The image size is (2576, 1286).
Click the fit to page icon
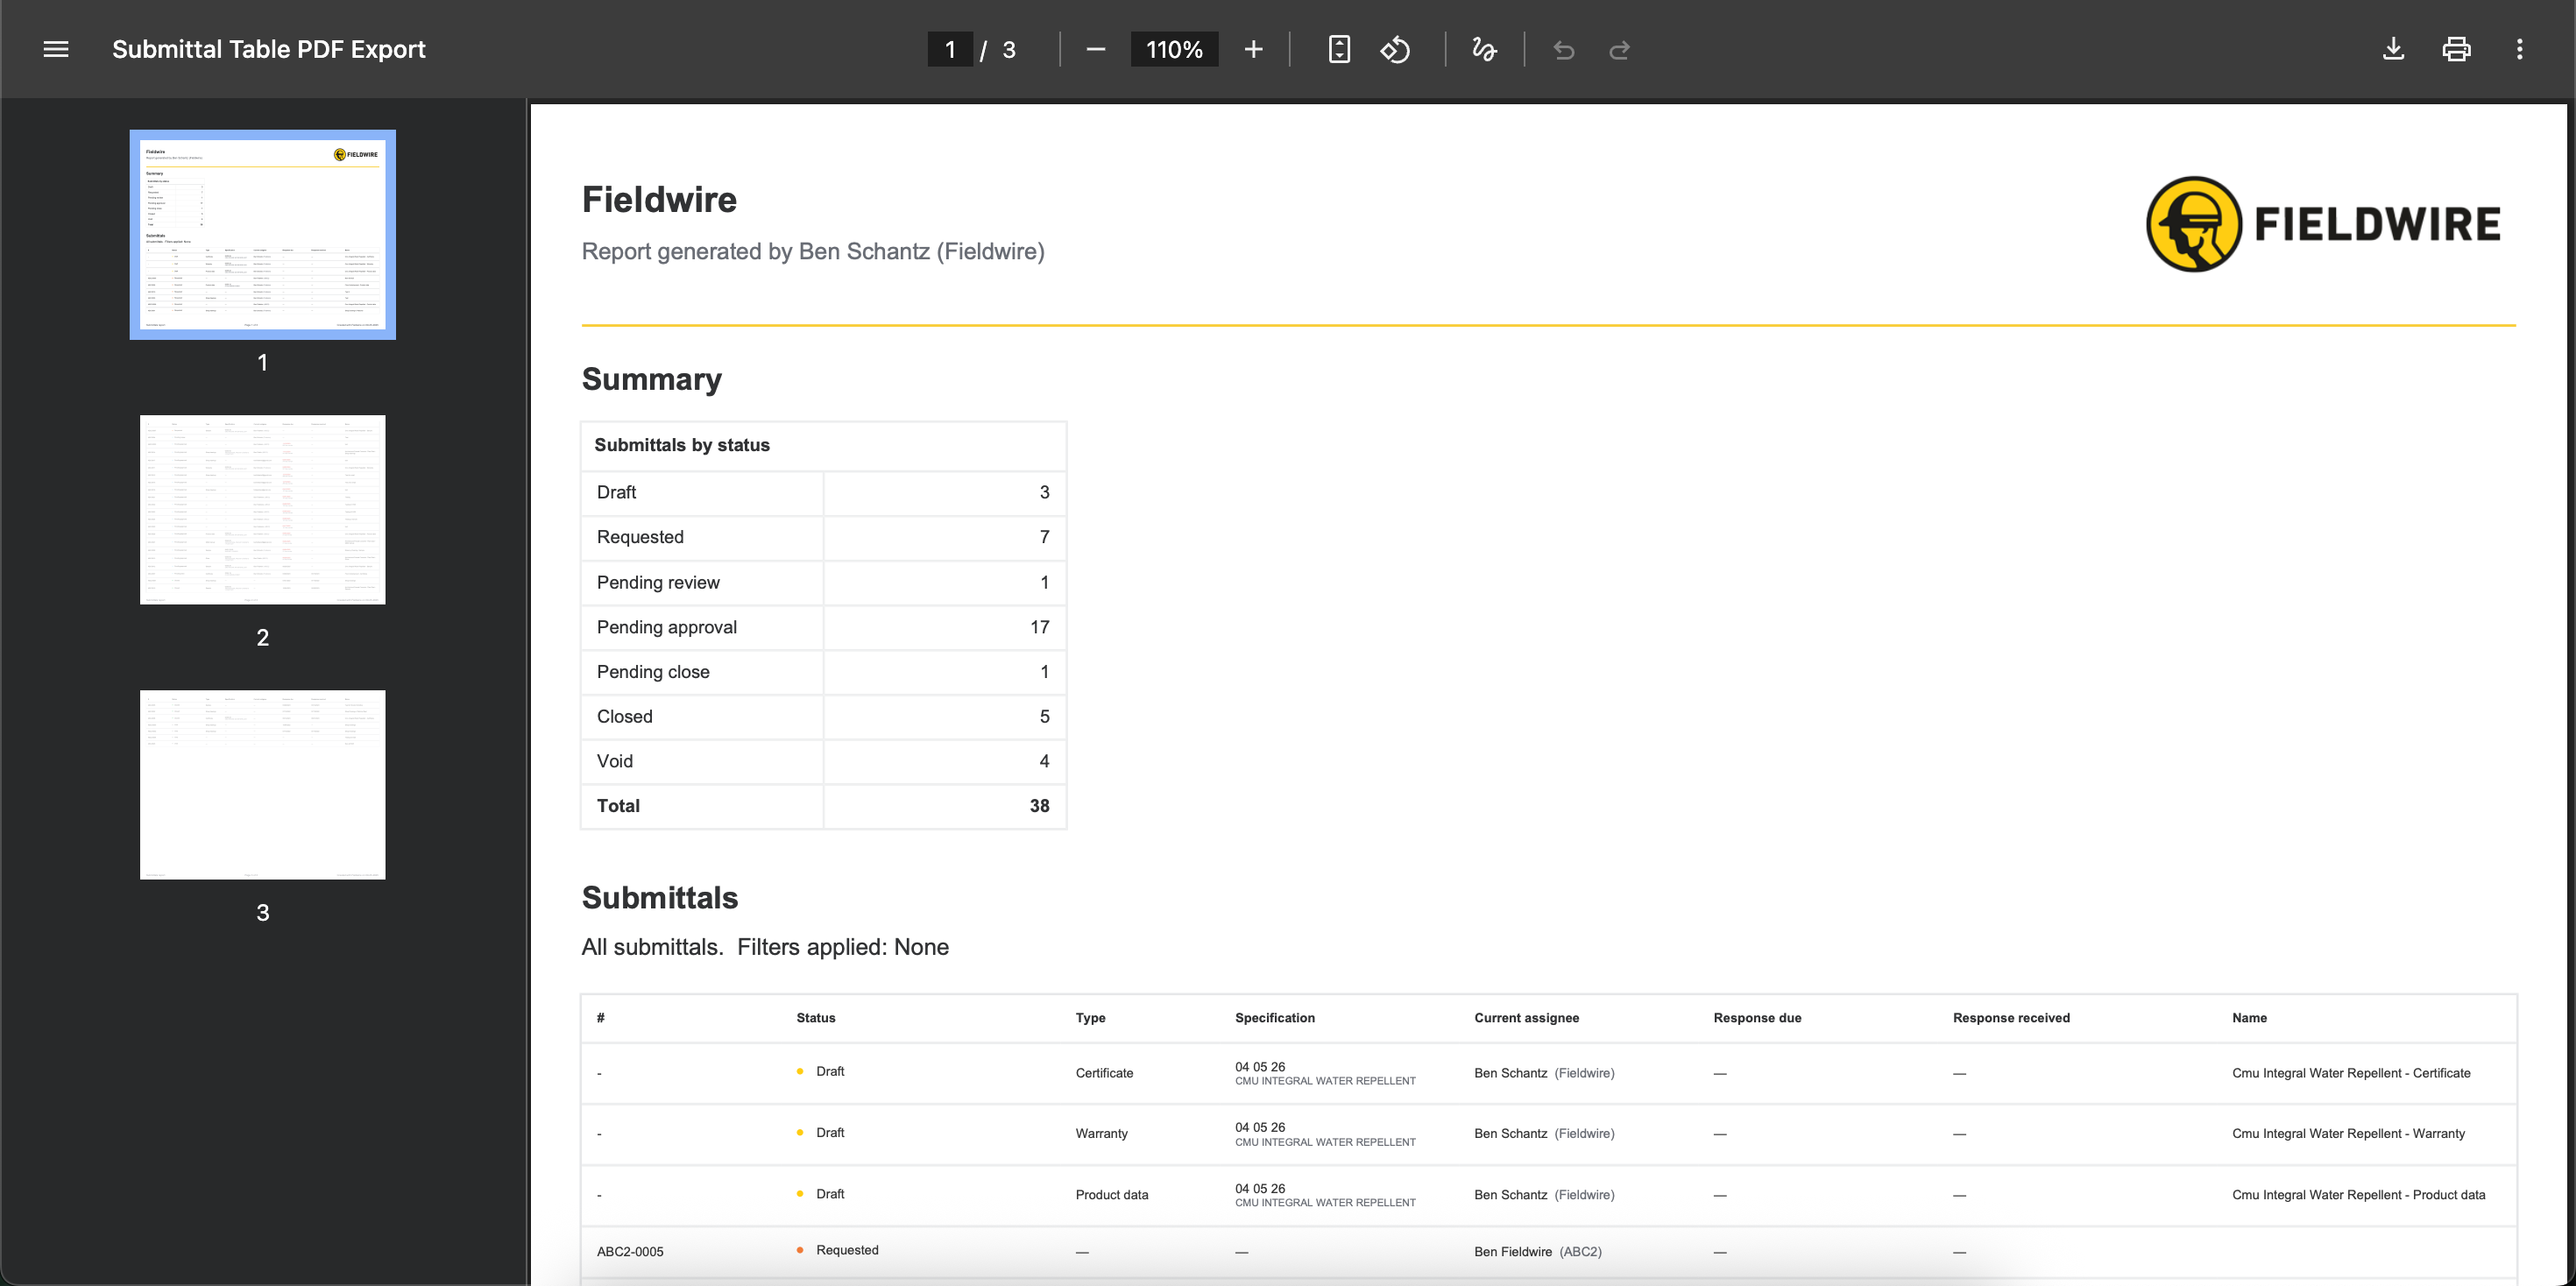(x=1339, y=49)
